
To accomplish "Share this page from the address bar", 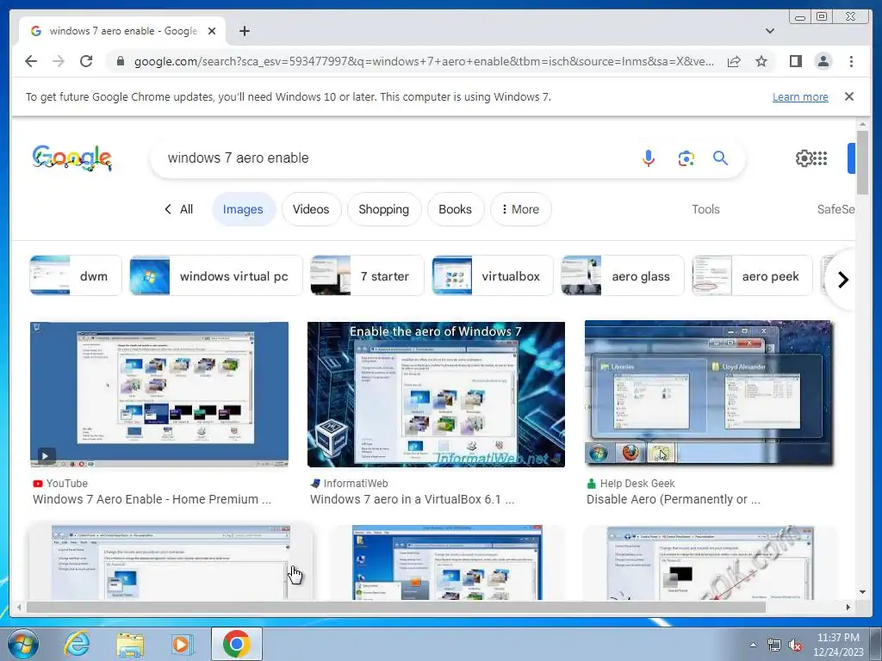I will point(734,61).
